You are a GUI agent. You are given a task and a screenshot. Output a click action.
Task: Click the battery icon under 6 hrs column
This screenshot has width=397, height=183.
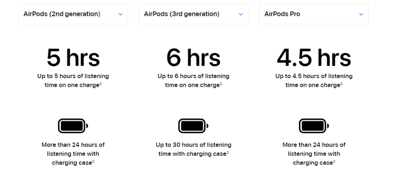tap(193, 126)
